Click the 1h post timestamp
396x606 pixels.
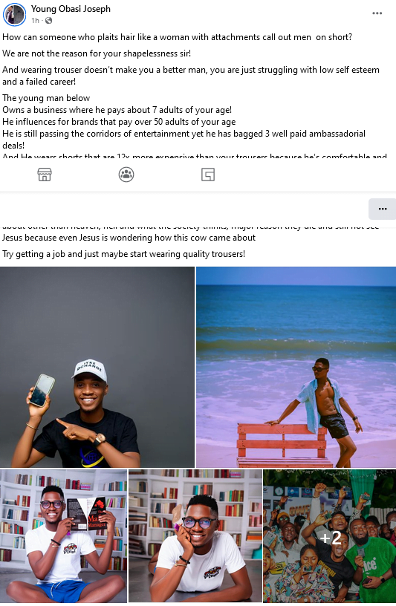35,21
